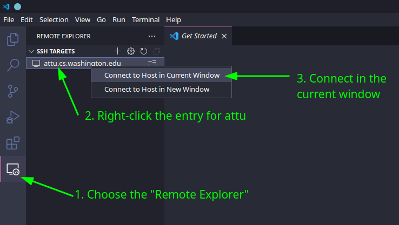399x225 pixels.
Task: Choose Connect to Host in Current Window
Action: click(x=162, y=75)
